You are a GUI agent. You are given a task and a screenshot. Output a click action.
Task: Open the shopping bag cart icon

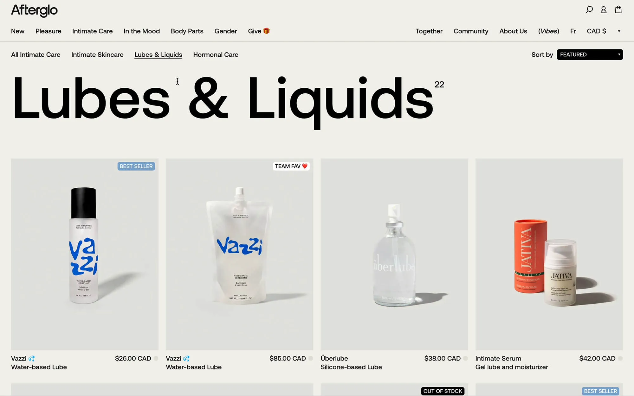tap(618, 9)
